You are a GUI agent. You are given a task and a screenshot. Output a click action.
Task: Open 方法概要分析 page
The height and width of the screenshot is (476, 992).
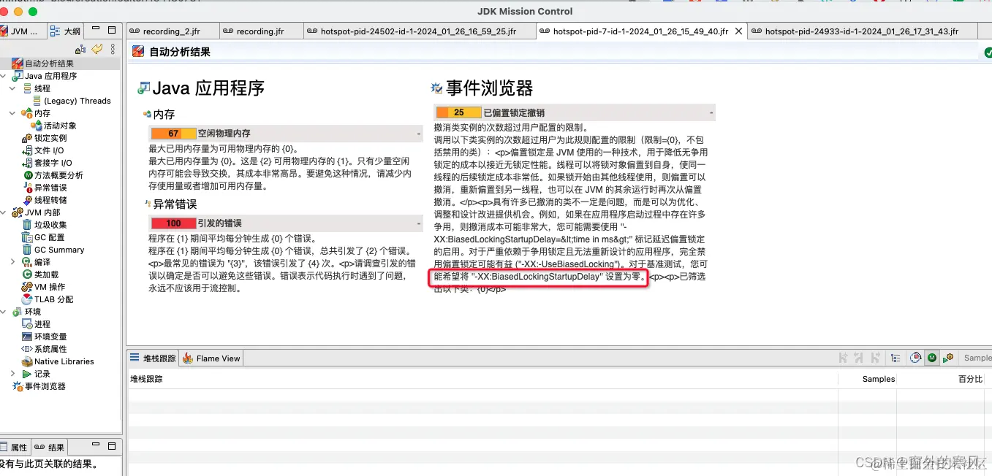(58, 175)
